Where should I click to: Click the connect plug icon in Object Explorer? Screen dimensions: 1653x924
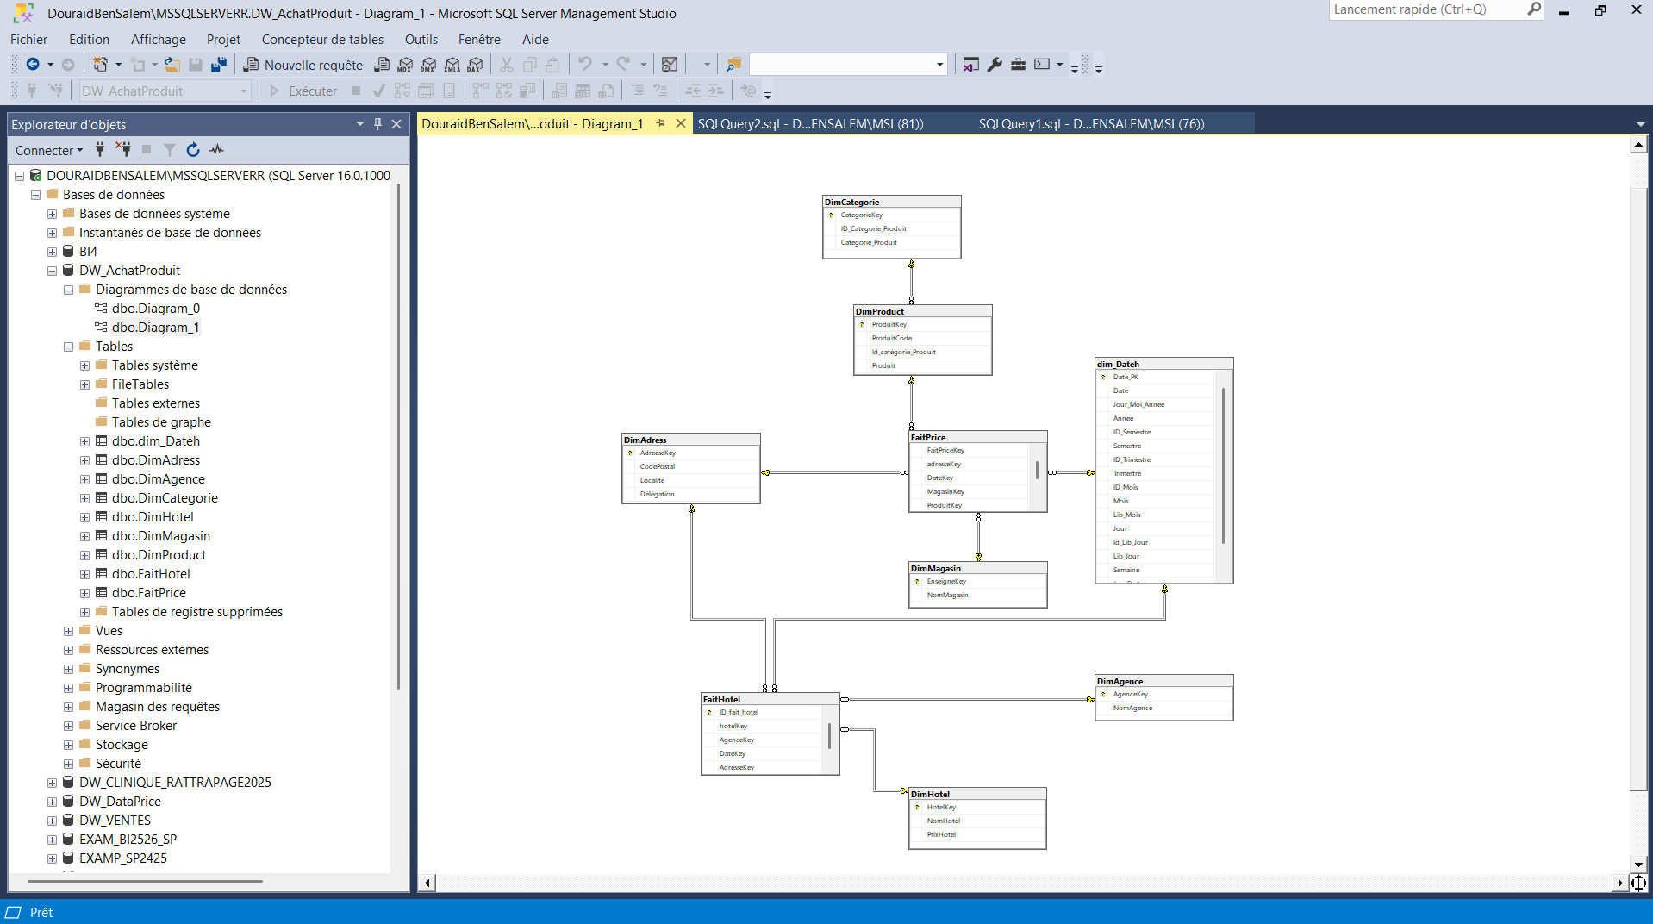100,150
